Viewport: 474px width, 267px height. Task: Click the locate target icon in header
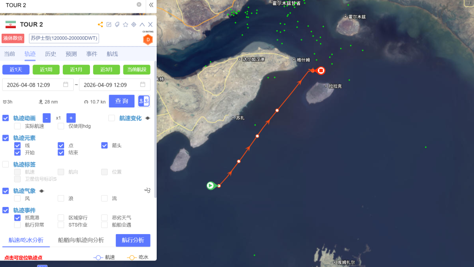click(x=133, y=25)
